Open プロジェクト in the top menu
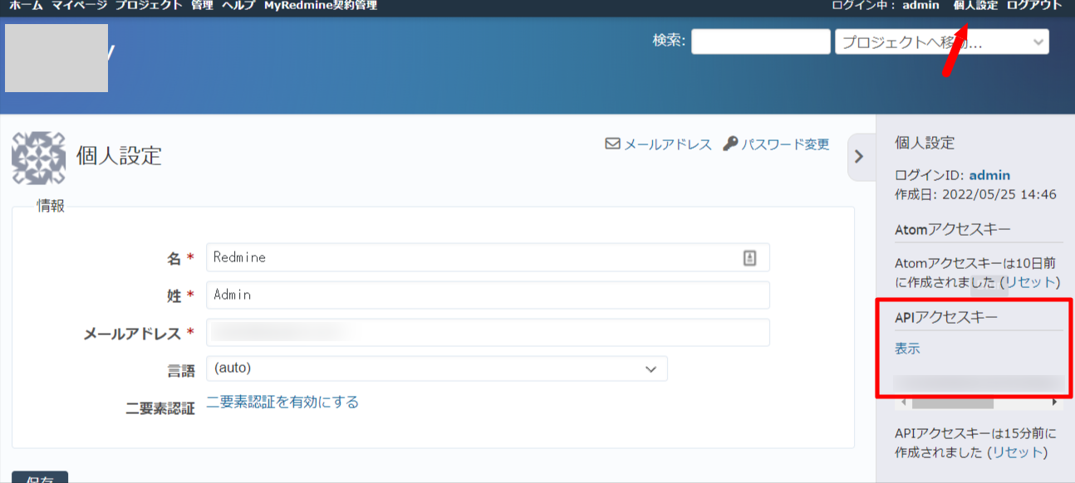1075x483 pixels. point(149,5)
